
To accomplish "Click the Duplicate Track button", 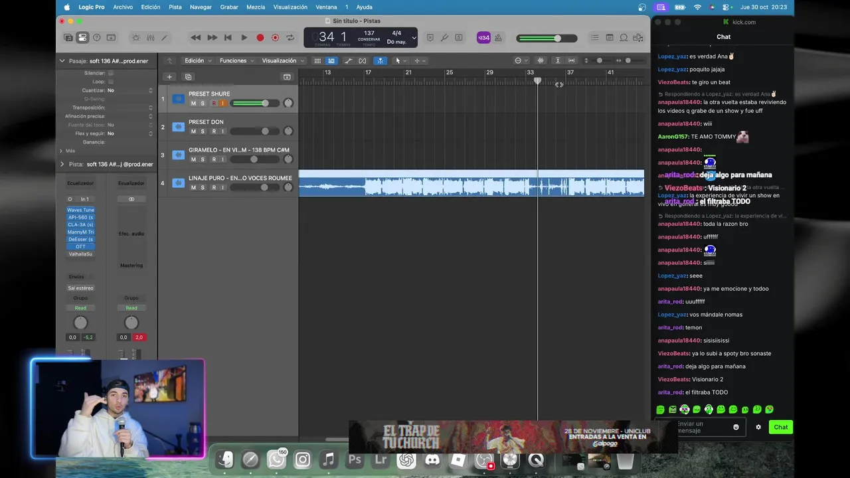I will [188, 77].
